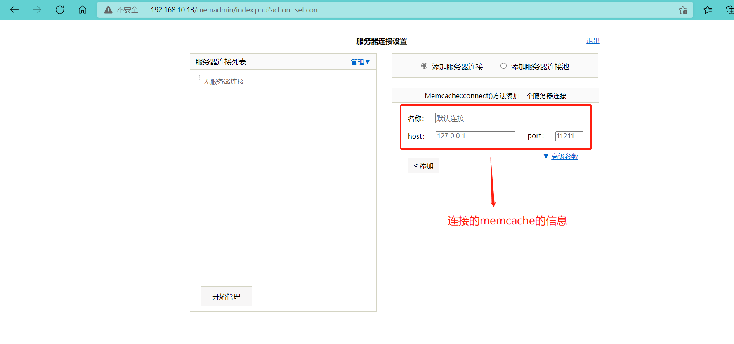
Task: Click the 无服务器连接 tree entry
Action: [x=224, y=82]
